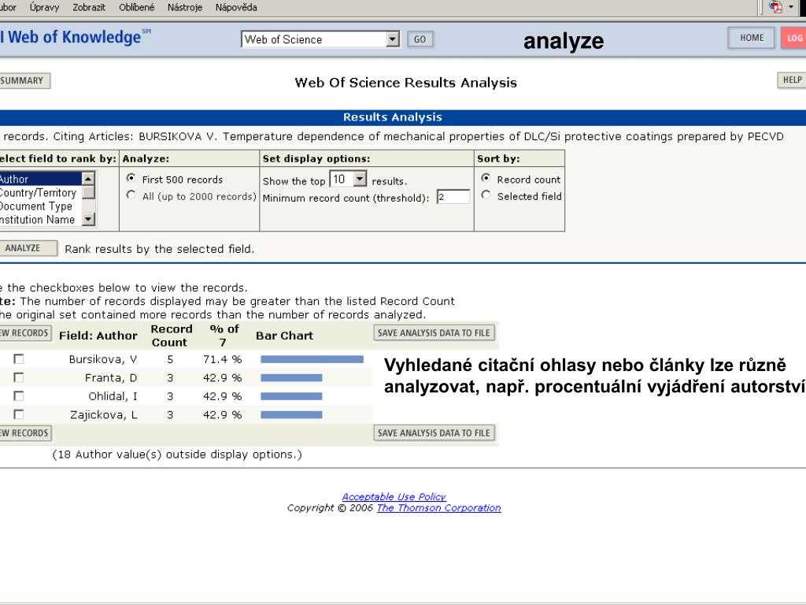
Task: Check the Franta, D checkbox
Action: 19,377
